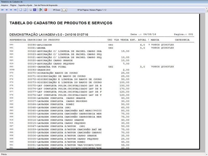Click the red exit preview icon
This screenshot has height=156, width=208.
tap(46, 10)
